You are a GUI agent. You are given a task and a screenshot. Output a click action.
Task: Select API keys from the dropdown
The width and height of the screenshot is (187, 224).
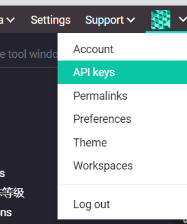[122, 73]
